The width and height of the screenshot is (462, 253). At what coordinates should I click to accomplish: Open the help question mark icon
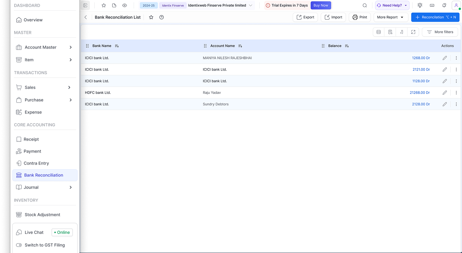click(161, 17)
